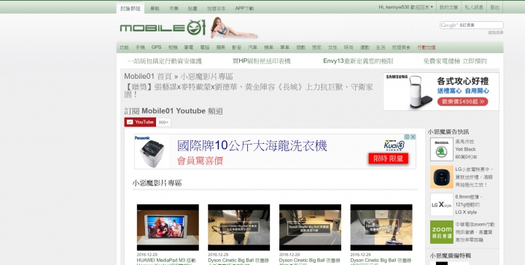Open the HUAWEI MediaPad M3 video thumbnail
Image resolution: width=525 pixels, height=265 pixels.
pos(168,227)
